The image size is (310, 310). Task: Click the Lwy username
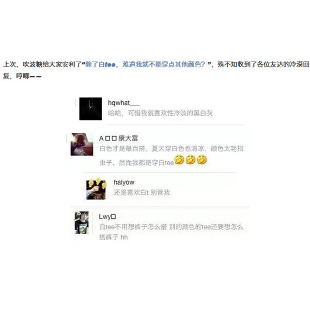tap(108, 217)
